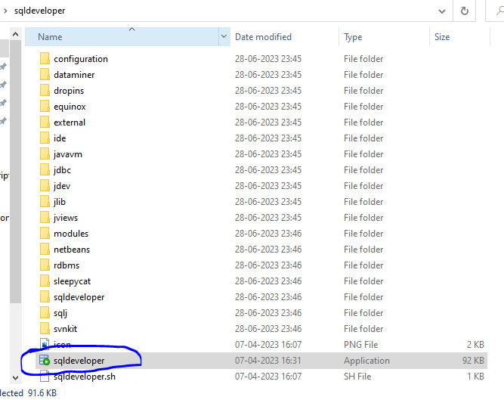Image resolution: width=504 pixels, height=400 pixels.
Task: Click the 1 KB size cell
Action: point(475,377)
